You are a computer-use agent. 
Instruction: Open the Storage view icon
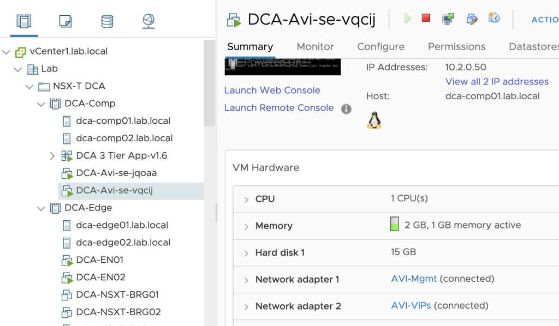(x=108, y=21)
